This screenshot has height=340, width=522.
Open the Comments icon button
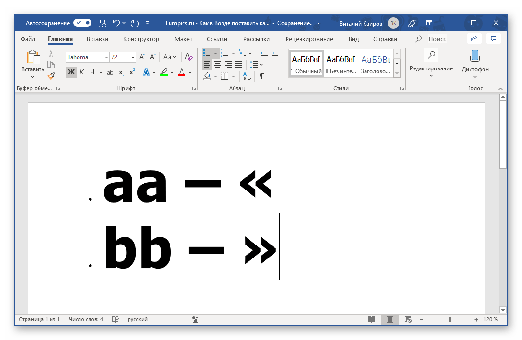click(x=494, y=39)
